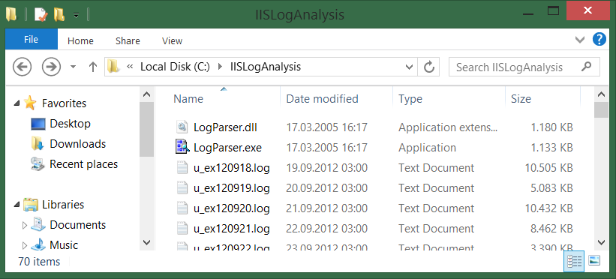Image resolution: width=616 pixels, height=279 pixels.
Task: Click file name LogParser.exe
Action: 228,148
